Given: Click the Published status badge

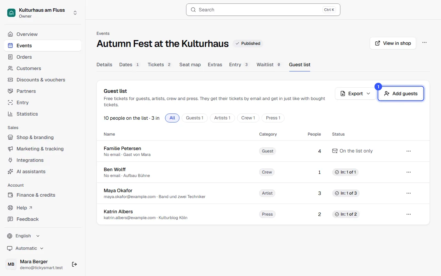Looking at the screenshot, I should (248, 43).
